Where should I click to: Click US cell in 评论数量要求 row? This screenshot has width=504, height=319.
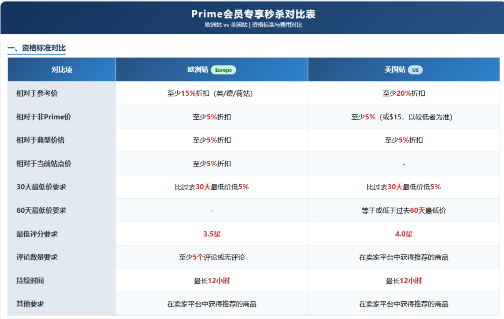[x=404, y=257]
